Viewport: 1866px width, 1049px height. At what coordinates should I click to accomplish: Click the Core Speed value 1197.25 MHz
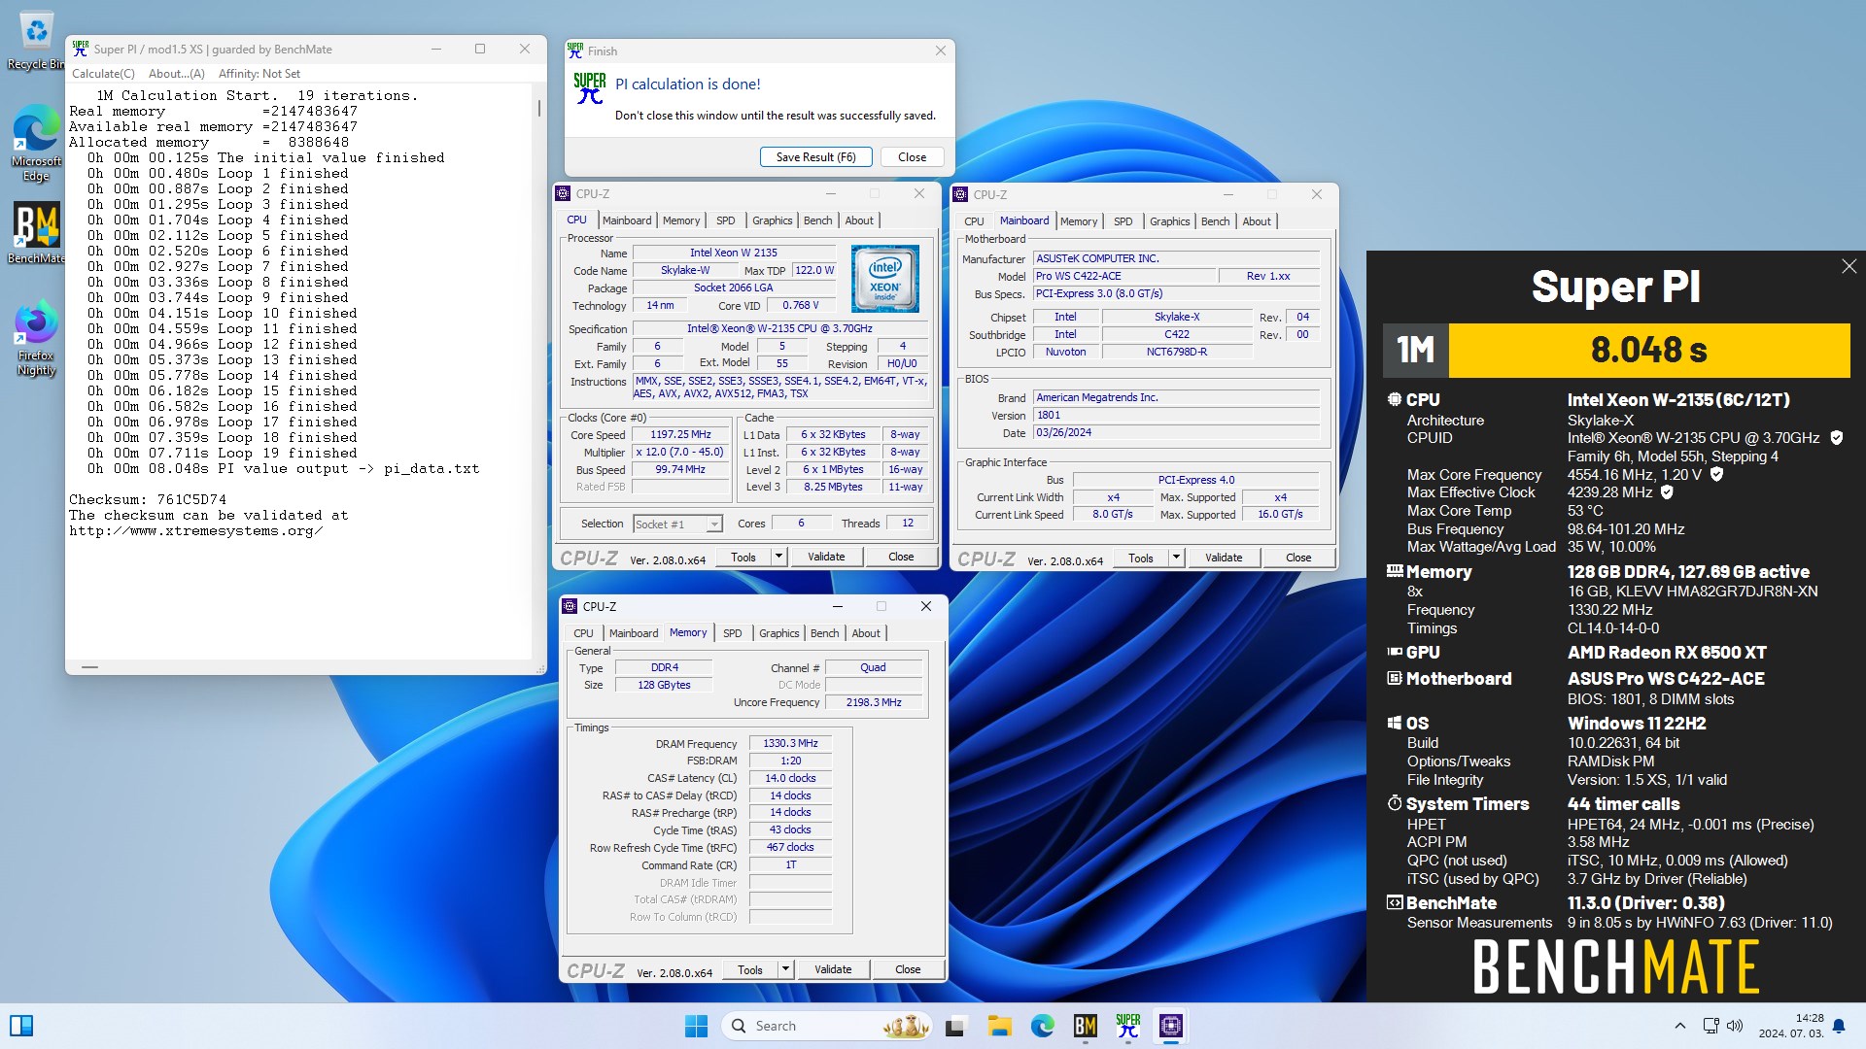(680, 435)
